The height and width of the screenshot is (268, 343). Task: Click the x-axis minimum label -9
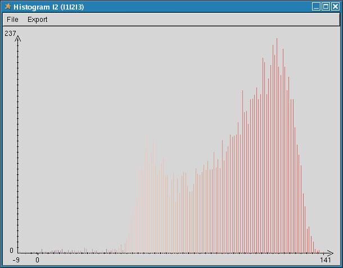(x=16, y=260)
